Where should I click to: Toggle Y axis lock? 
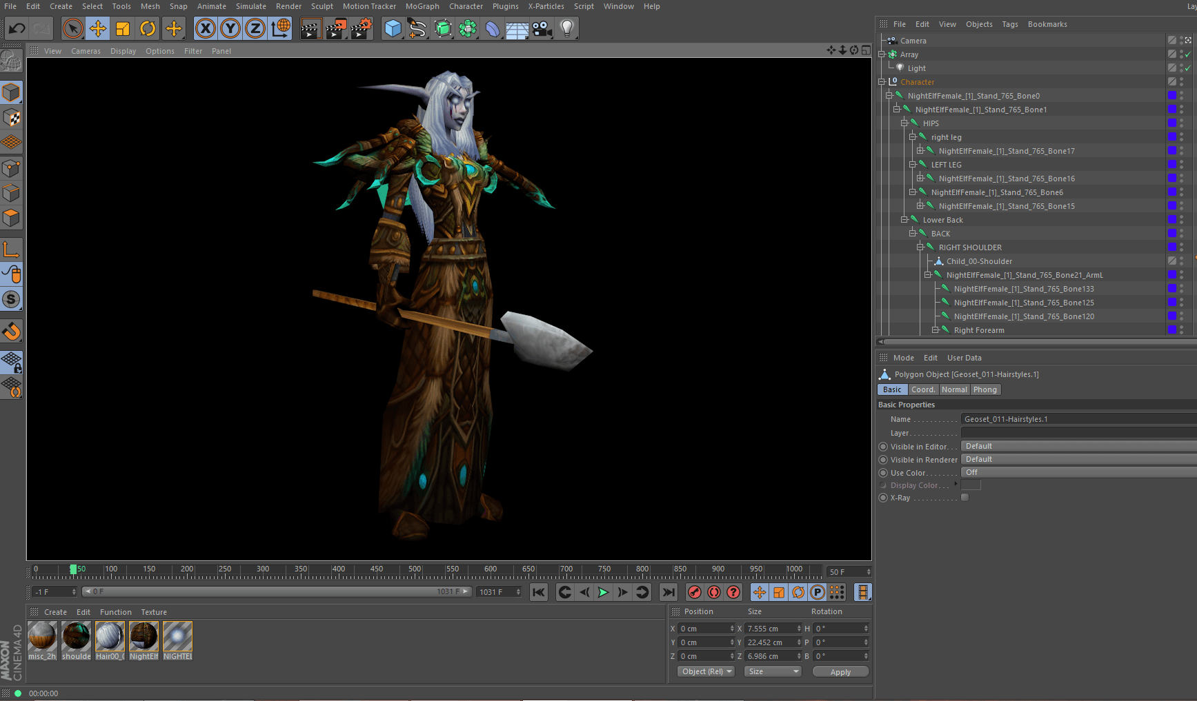230,28
